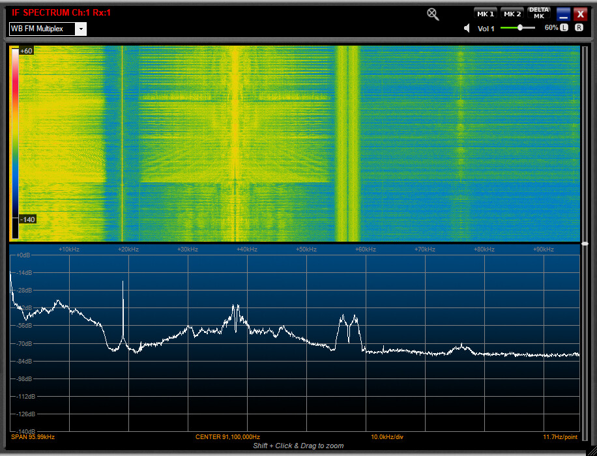
Task: Click the +40kHz frequency axis label
Action: pyautogui.click(x=247, y=249)
